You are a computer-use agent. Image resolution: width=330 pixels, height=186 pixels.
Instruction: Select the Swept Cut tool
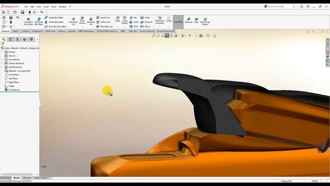click(103, 18)
